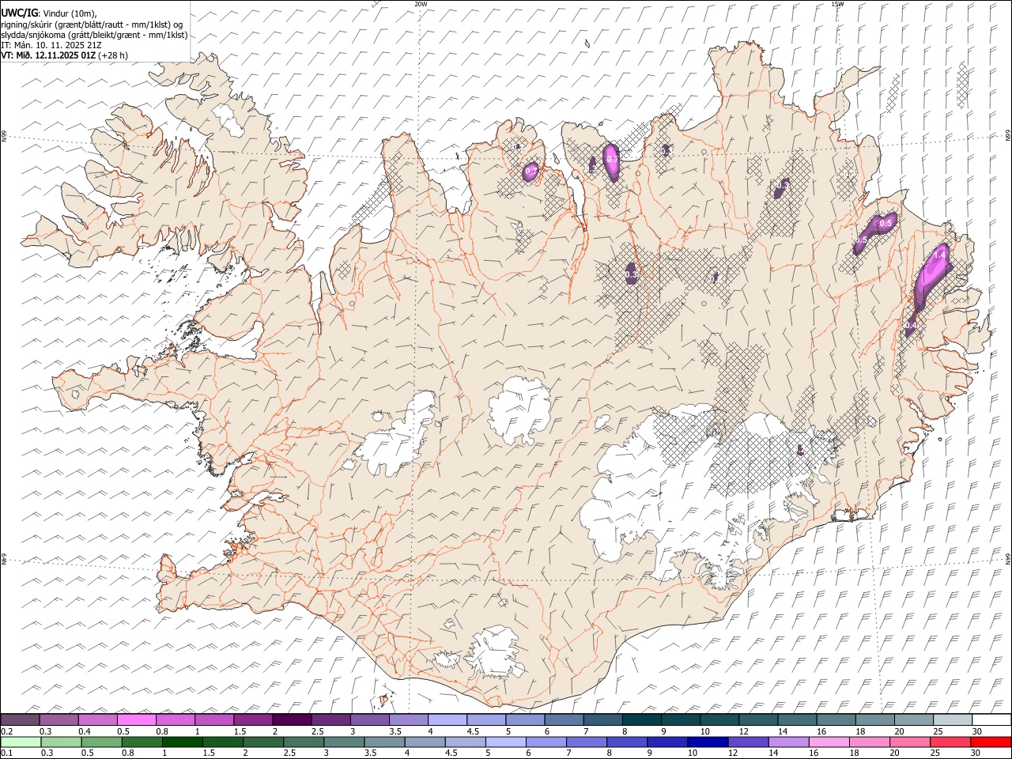This screenshot has width=1012, height=759.
Task: Select the violet swatch labeled 12 in rain legend
Action: [x=748, y=742]
